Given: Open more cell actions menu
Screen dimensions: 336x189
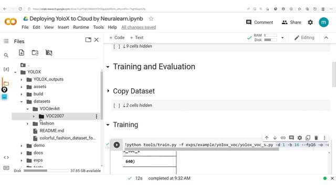Looking at the screenshot, I should (324, 138).
